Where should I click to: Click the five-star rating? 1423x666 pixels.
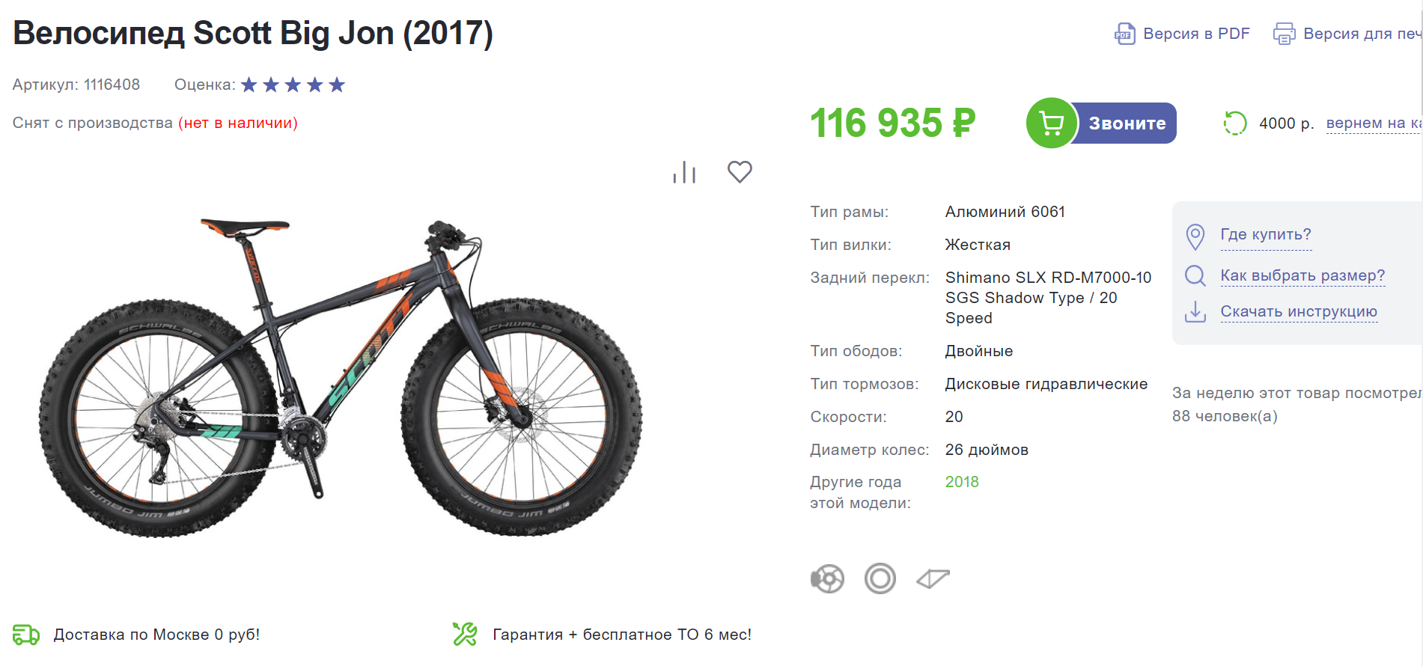point(293,85)
